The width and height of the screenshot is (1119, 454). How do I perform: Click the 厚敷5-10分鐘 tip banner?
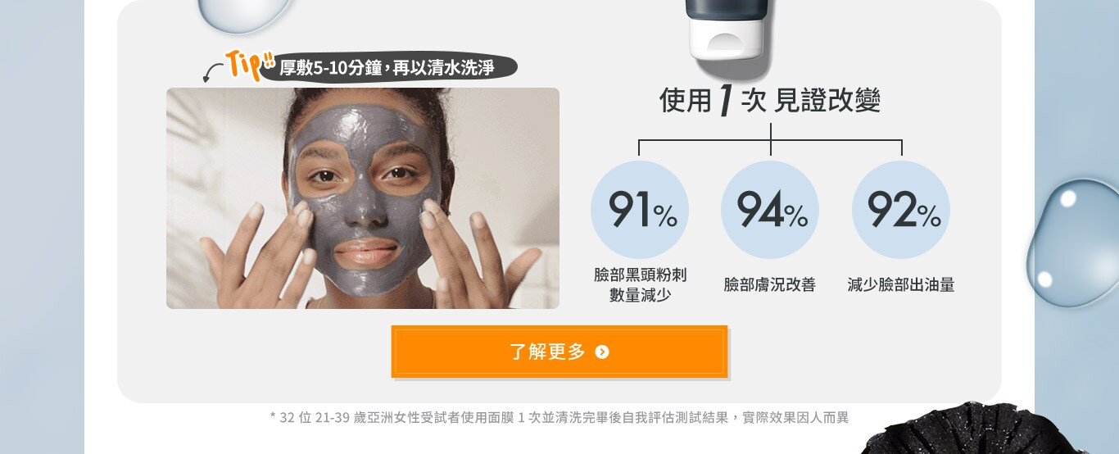pos(389,68)
